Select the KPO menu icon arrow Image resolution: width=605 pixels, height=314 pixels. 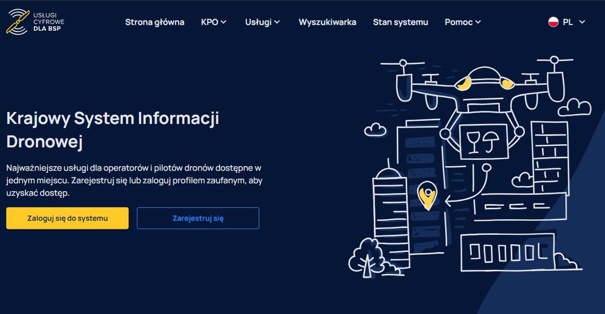pyautogui.click(x=224, y=22)
